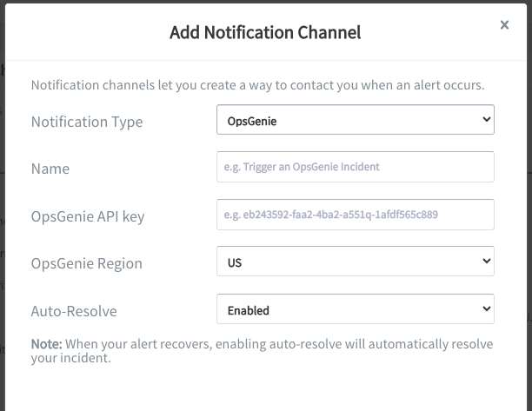Click the OpsGenie API key label

pyautogui.click(x=88, y=216)
